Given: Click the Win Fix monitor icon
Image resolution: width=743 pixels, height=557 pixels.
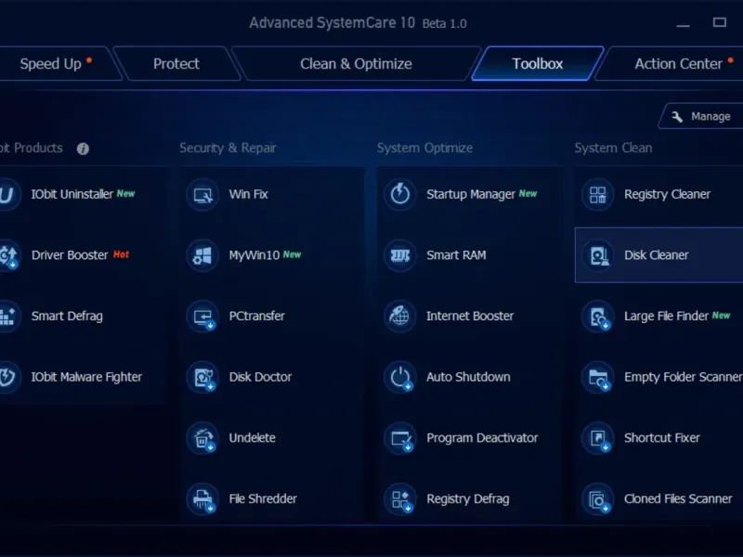Looking at the screenshot, I should [202, 194].
